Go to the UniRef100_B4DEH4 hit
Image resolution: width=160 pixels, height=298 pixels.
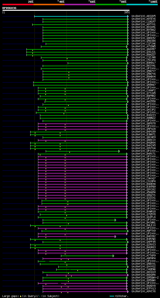[143, 184]
